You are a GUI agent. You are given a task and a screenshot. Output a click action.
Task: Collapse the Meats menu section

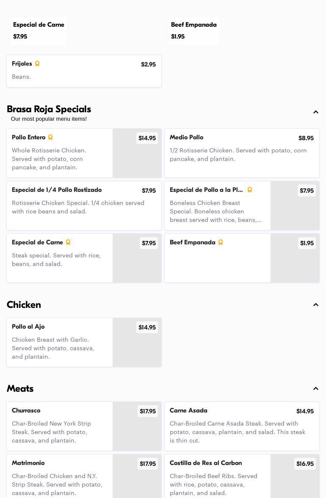coord(316,389)
